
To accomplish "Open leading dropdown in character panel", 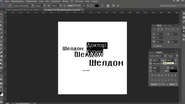I will pos(176,60).
